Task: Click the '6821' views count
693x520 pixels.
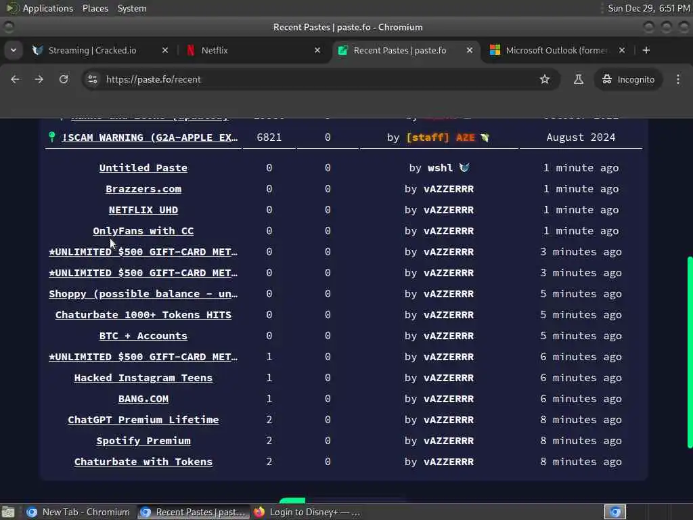Action: [269, 137]
